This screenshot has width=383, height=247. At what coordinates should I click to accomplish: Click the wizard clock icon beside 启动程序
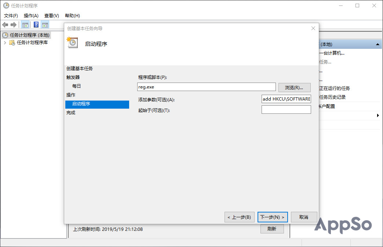click(72, 43)
